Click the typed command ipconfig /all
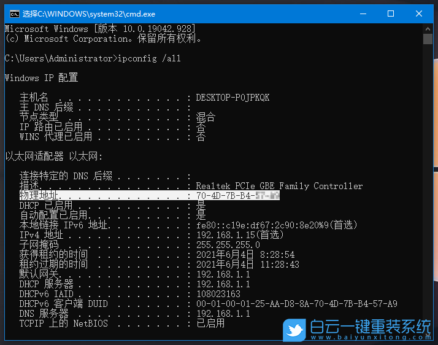 150,58
